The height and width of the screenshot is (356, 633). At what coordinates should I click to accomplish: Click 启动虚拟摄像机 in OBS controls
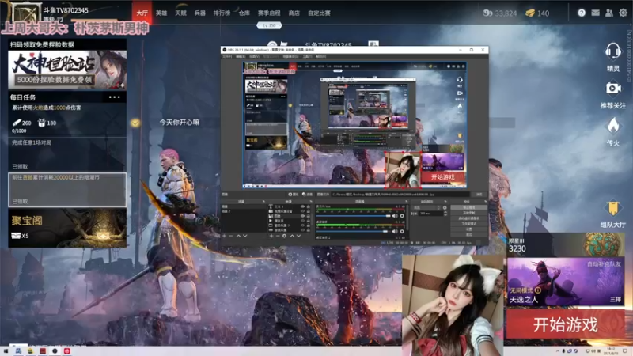coord(469,218)
